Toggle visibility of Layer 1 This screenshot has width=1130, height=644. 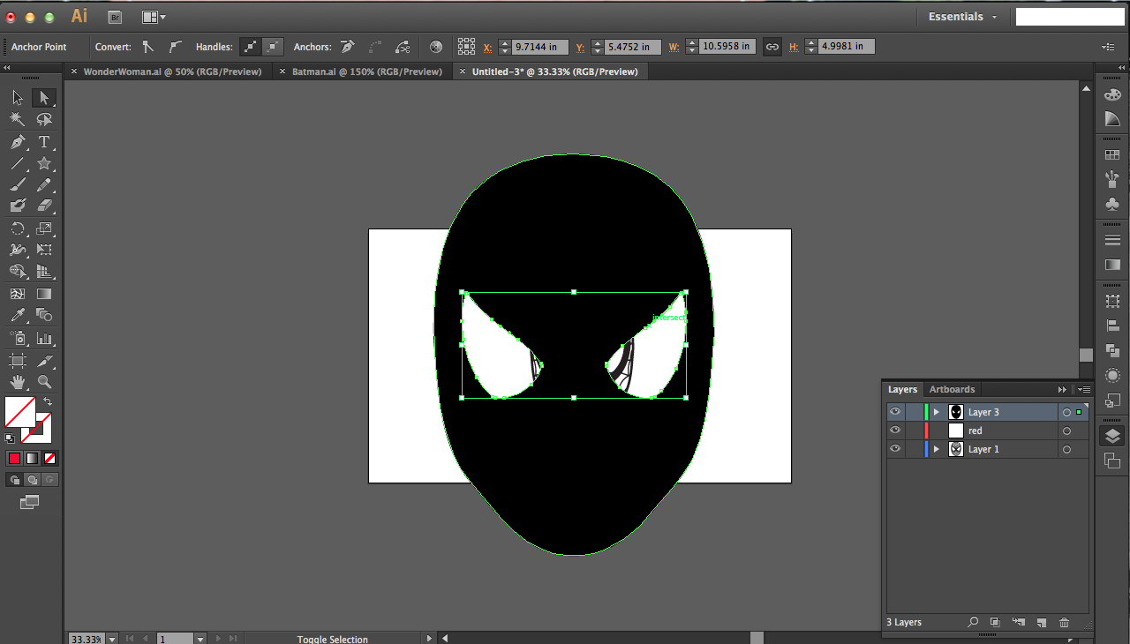895,449
